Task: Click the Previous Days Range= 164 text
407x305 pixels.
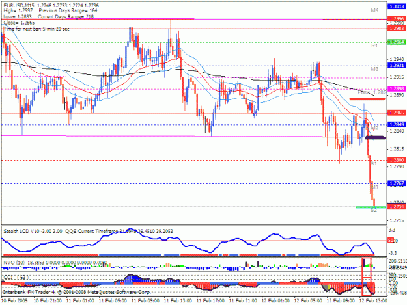Action: (x=68, y=10)
